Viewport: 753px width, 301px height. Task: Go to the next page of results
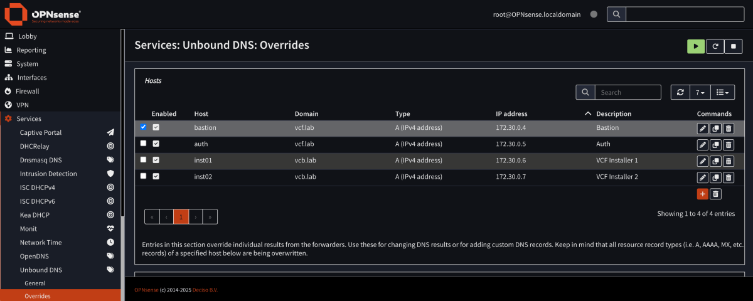(196, 217)
